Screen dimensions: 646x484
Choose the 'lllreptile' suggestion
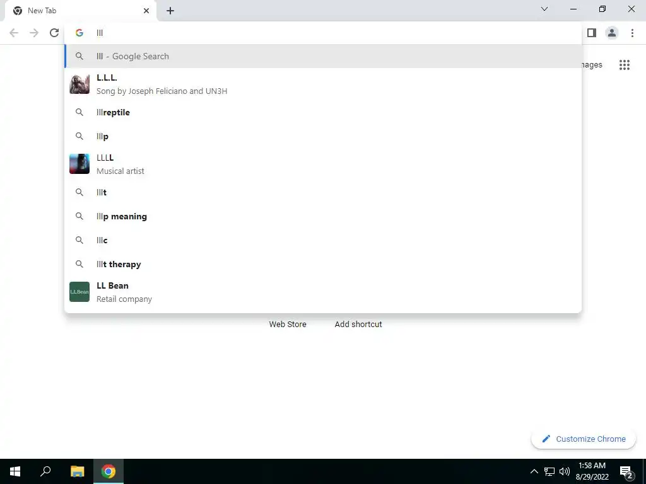(x=324, y=112)
